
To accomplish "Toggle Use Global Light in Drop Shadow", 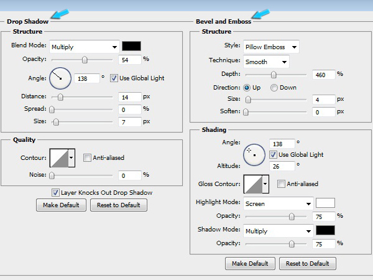I will coord(114,78).
